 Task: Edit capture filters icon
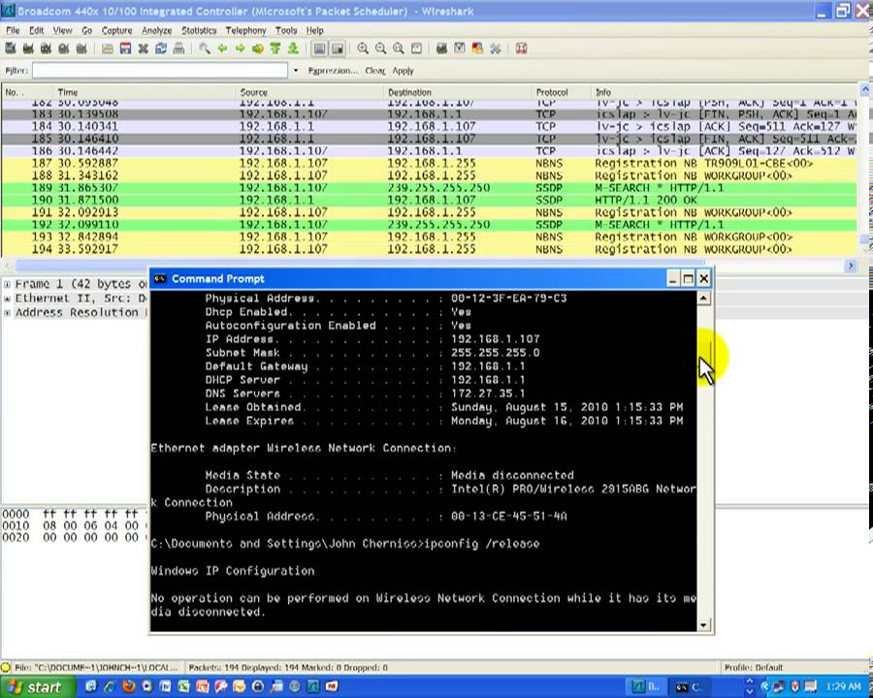pos(441,49)
